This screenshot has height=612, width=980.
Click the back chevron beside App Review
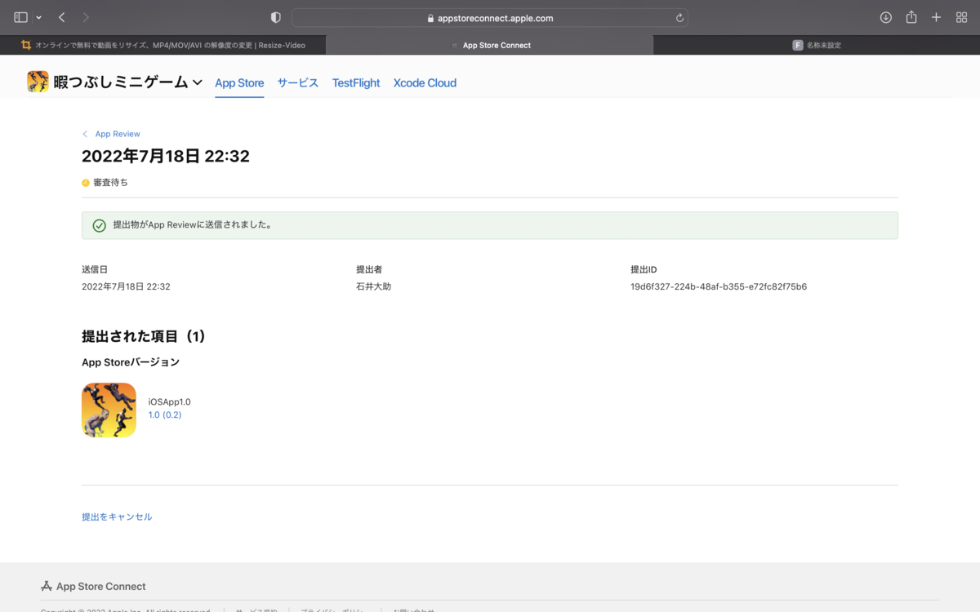(85, 134)
